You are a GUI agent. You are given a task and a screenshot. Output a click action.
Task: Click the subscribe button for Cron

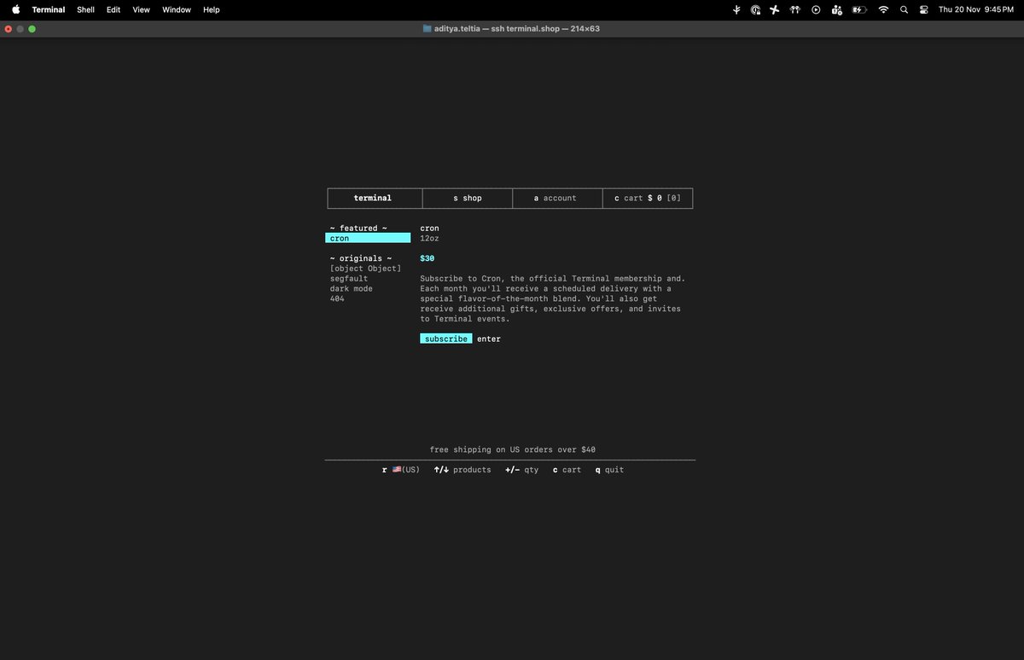445,339
